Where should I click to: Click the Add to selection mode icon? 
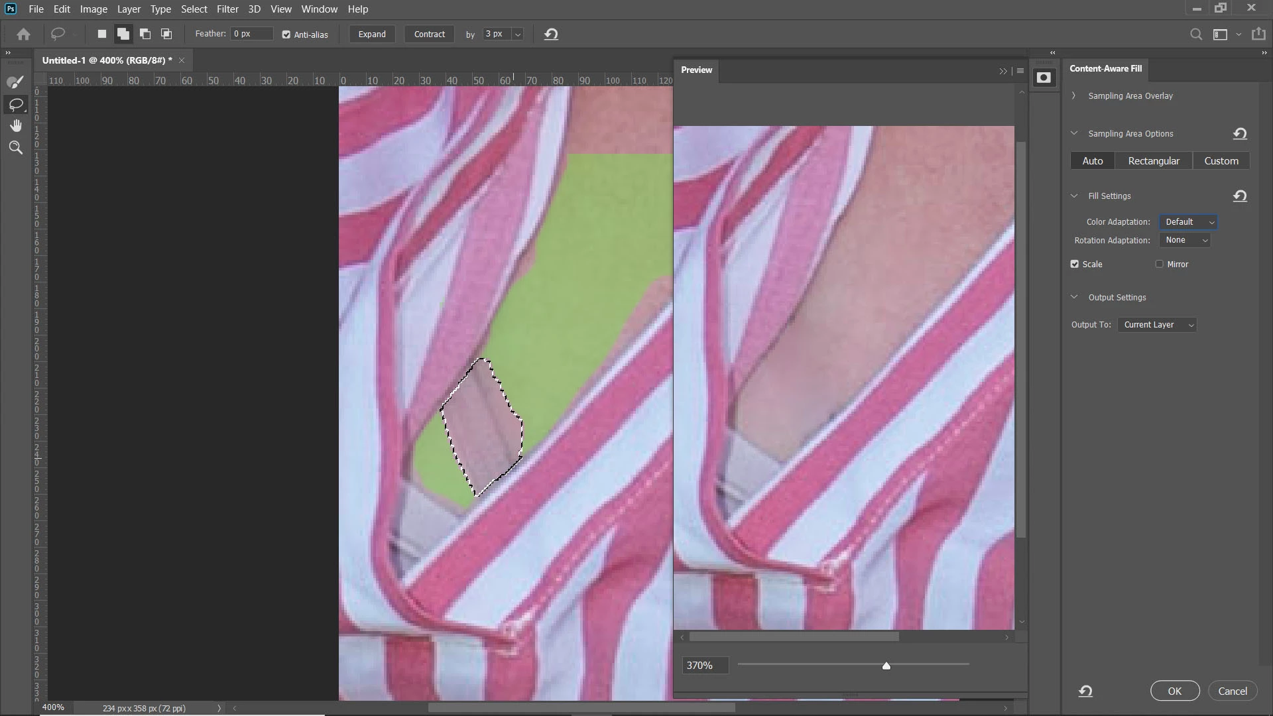point(123,34)
